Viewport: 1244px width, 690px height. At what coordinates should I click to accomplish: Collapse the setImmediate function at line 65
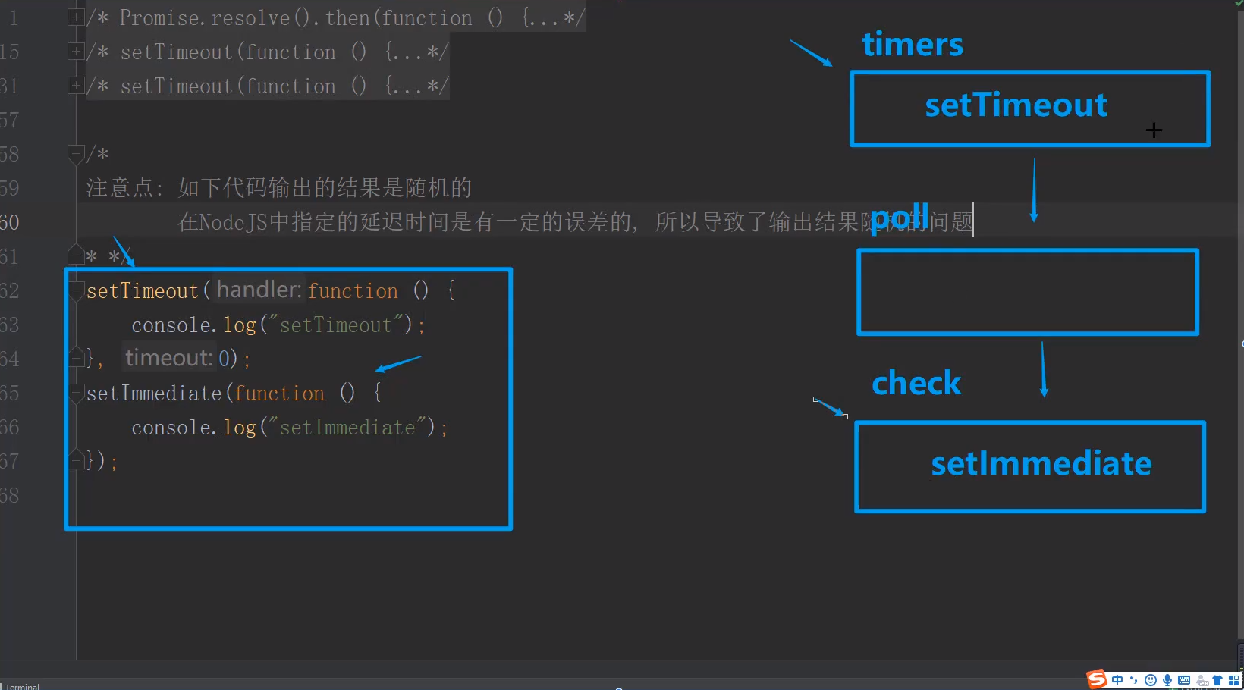point(76,393)
